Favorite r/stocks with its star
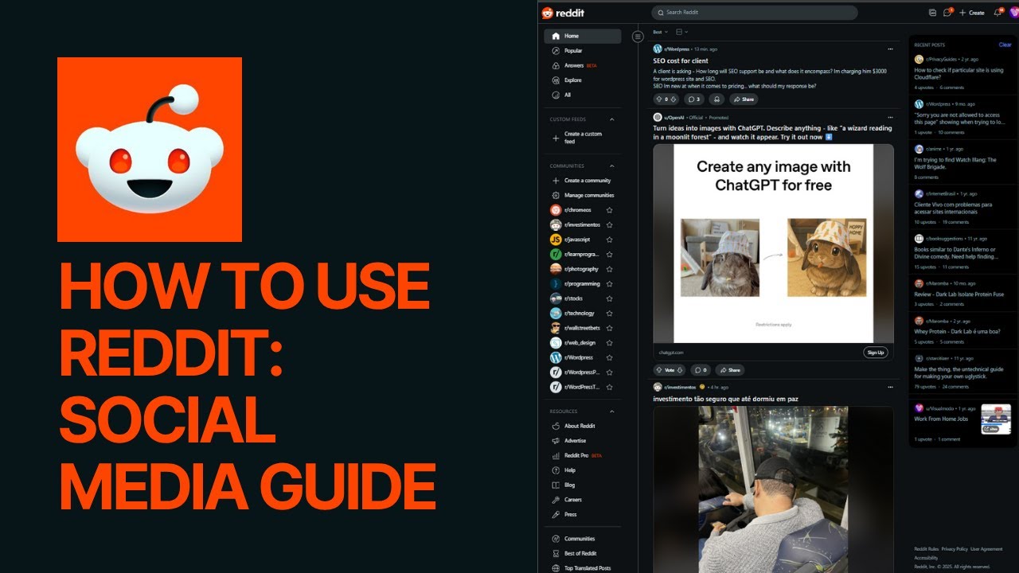 (610, 298)
